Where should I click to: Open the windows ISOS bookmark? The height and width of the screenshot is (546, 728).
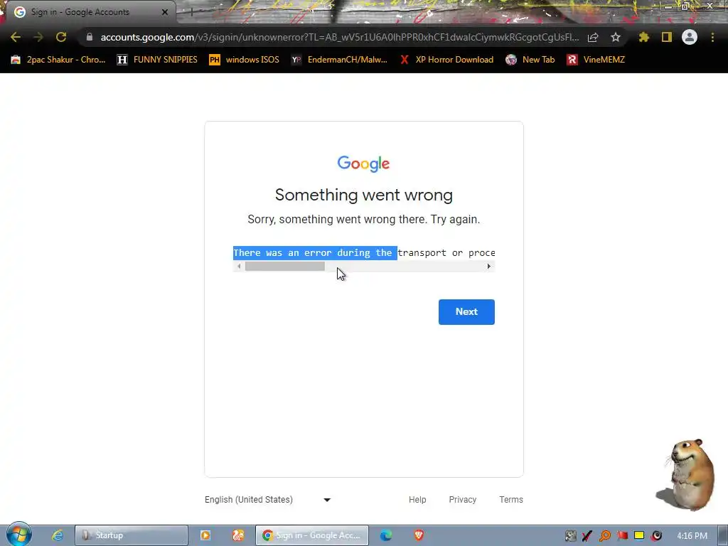pos(245,60)
